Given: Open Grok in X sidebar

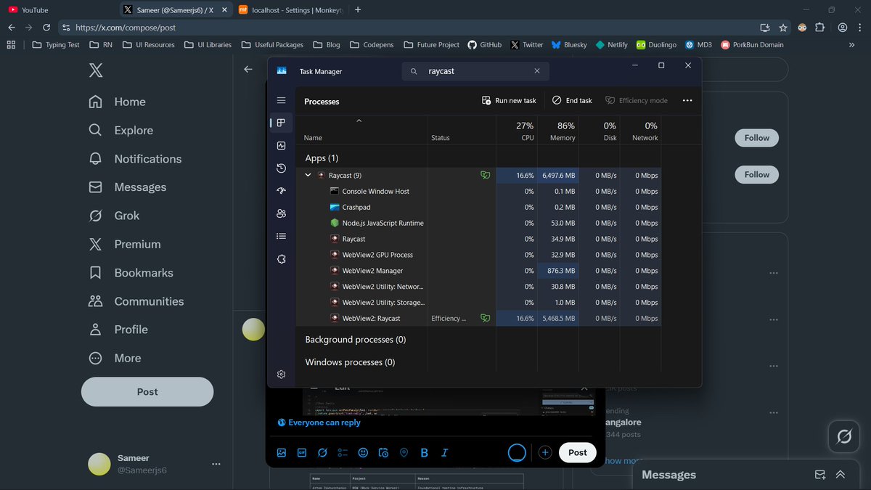Looking at the screenshot, I should pyautogui.click(x=114, y=216).
